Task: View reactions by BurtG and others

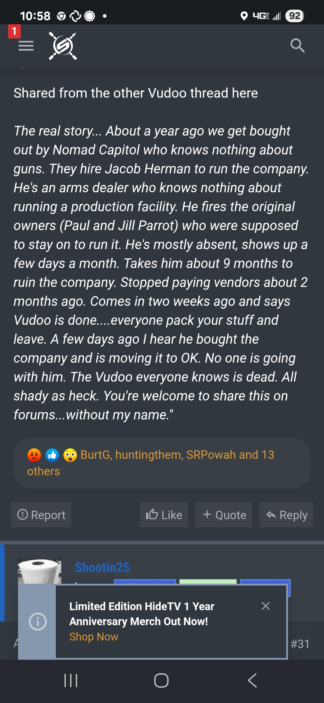Action: 177,455
